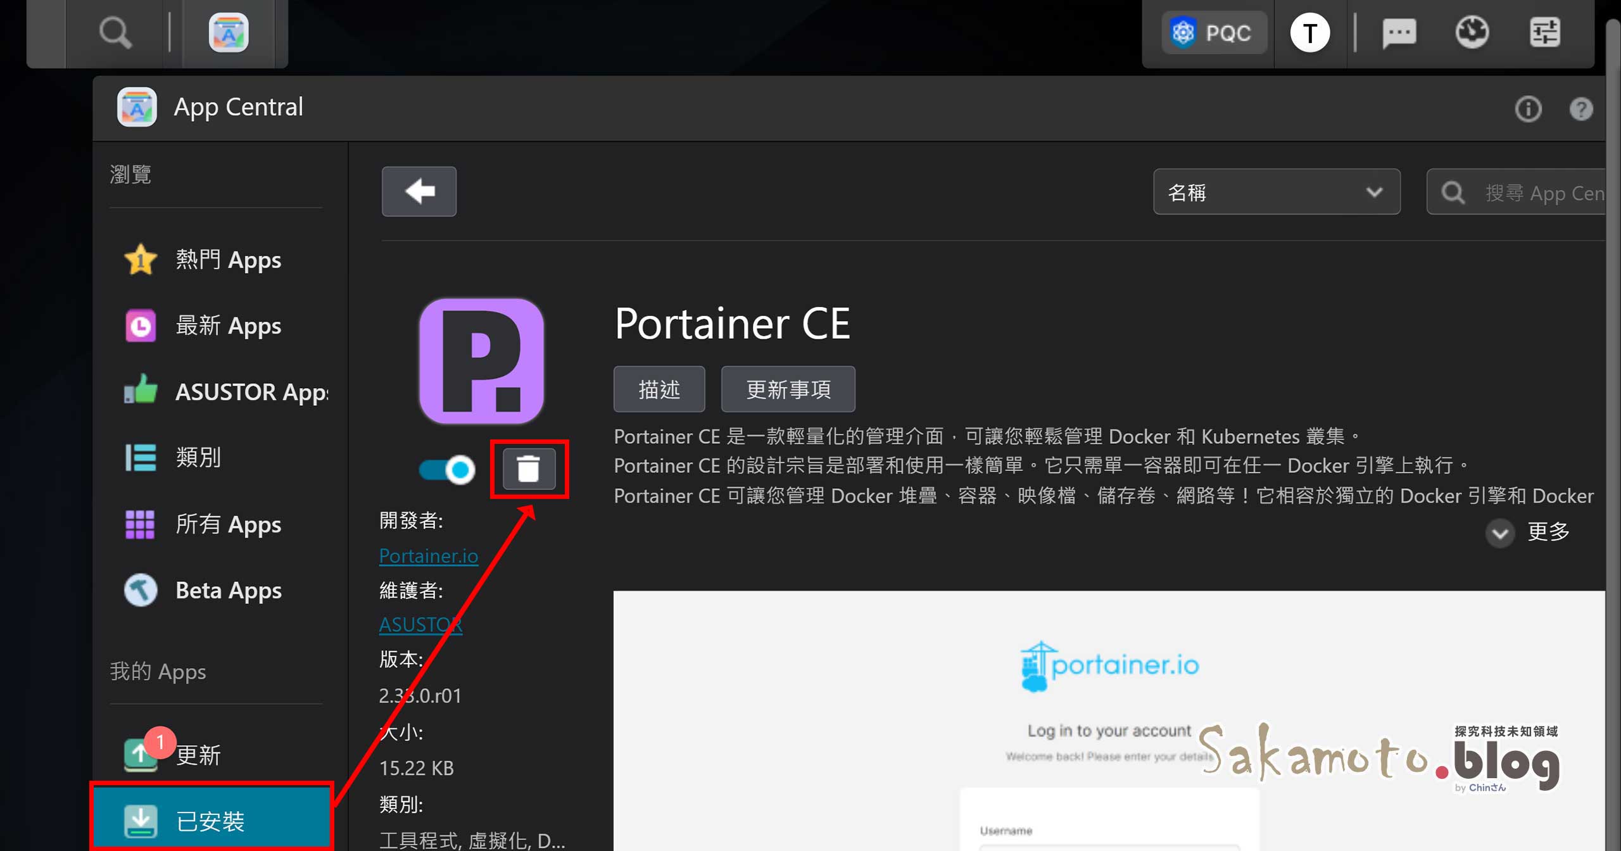Click the 描述 button

pos(659,389)
